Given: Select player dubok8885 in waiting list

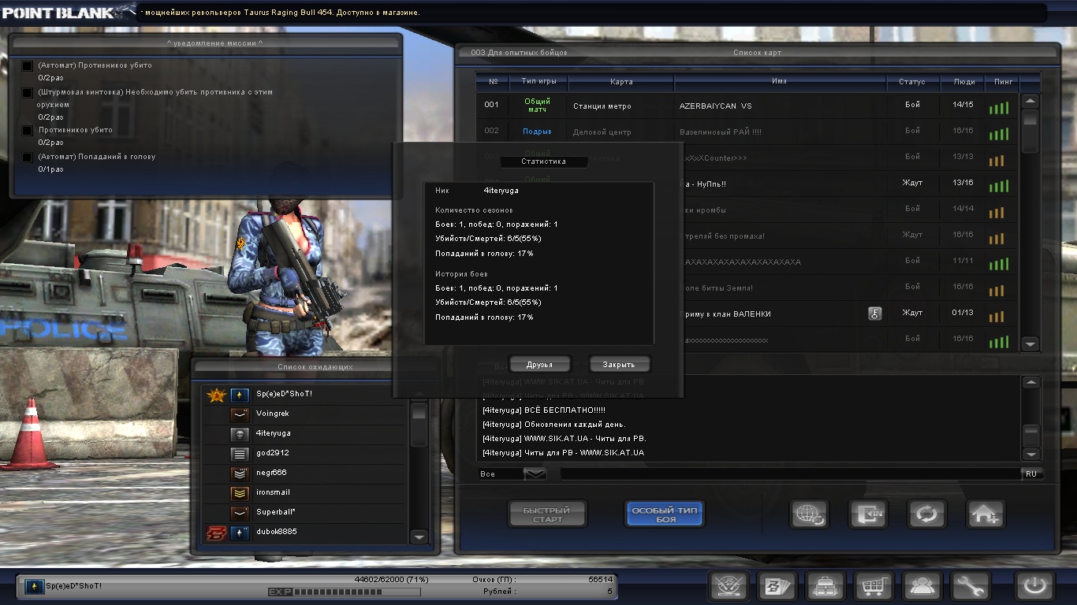Looking at the screenshot, I should [x=304, y=532].
